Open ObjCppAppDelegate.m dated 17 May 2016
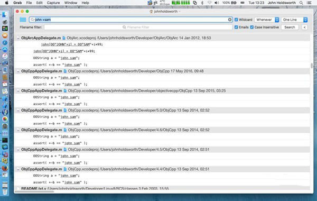317x201 pixels. point(41,71)
